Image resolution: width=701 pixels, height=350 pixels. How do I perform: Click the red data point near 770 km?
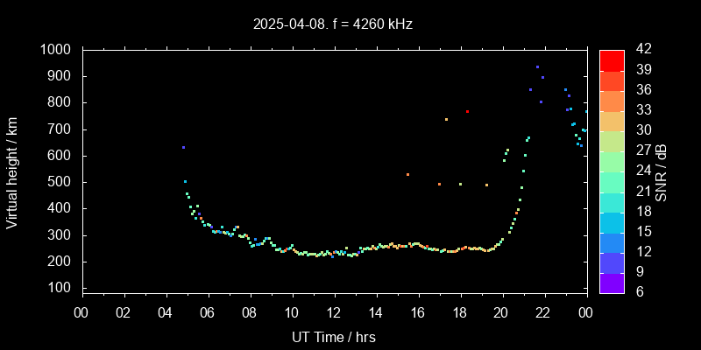pyautogui.click(x=468, y=111)
